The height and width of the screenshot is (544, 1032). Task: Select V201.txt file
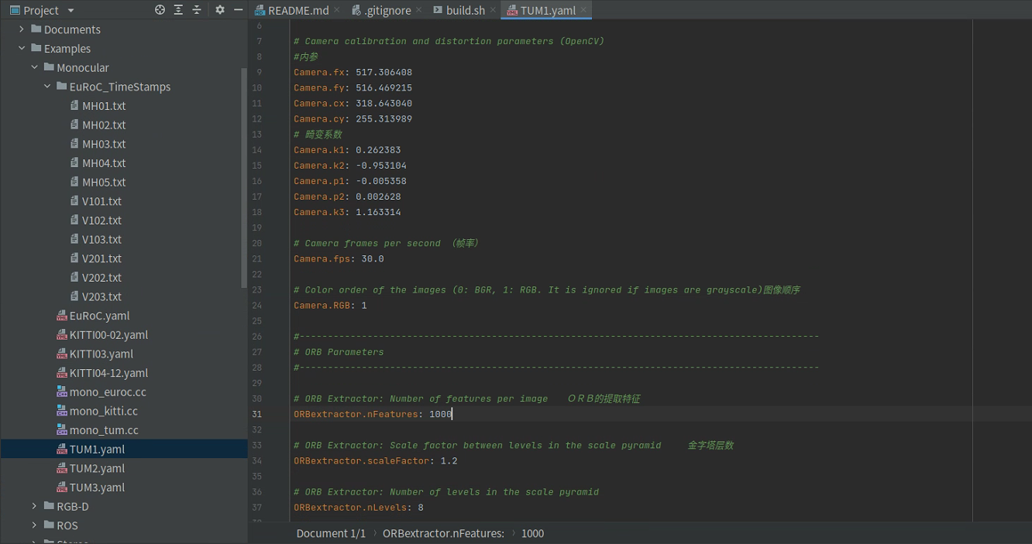pyautogui.click(x=101, y=258)
